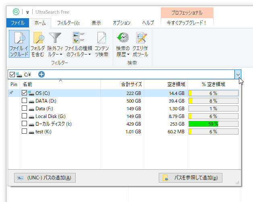Click the 253 GB free space cell
The image size is (253, 202).
[177, 124]
